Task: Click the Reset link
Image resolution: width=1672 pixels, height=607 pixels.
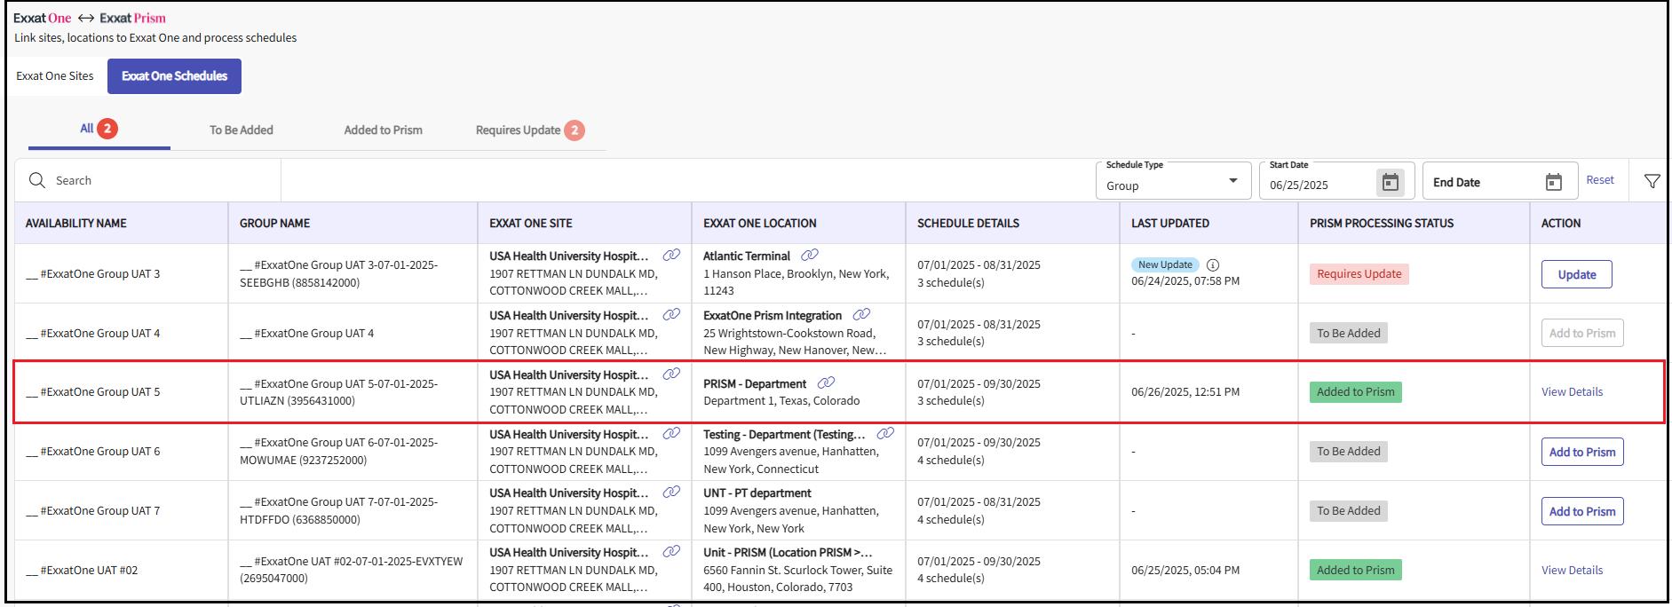Action: [x=1599, y=180]
